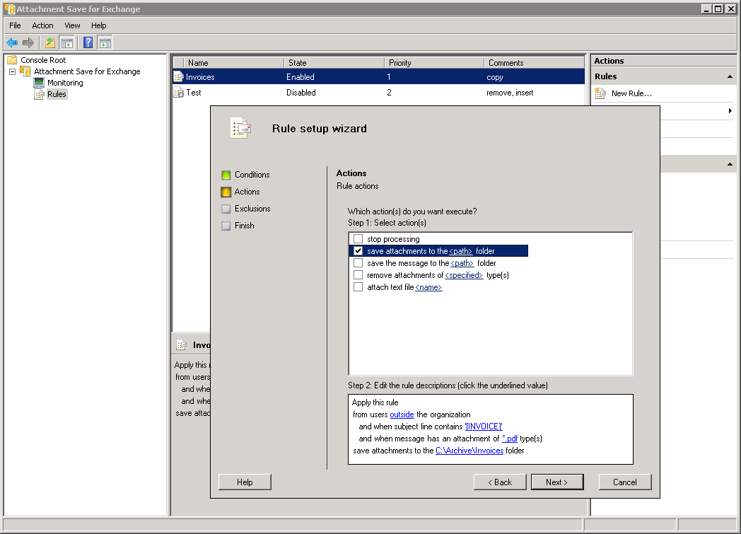Click the Rules node icon in tree
The image size is (741, 534).
[x=39, y=94]
